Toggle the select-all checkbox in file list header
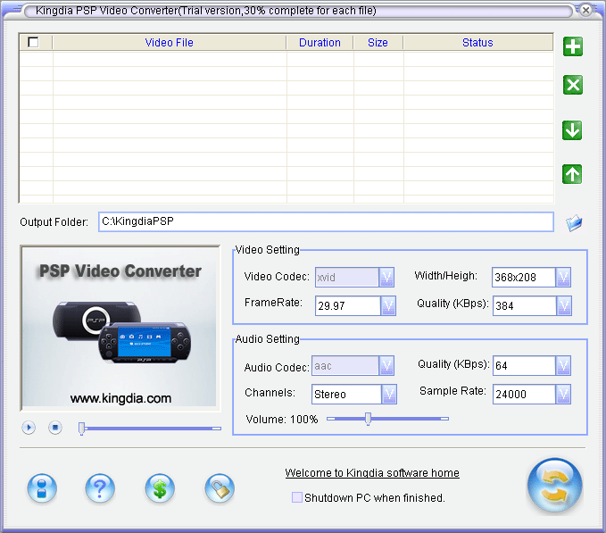Screen dimensions: 606x533 (34, 42)
